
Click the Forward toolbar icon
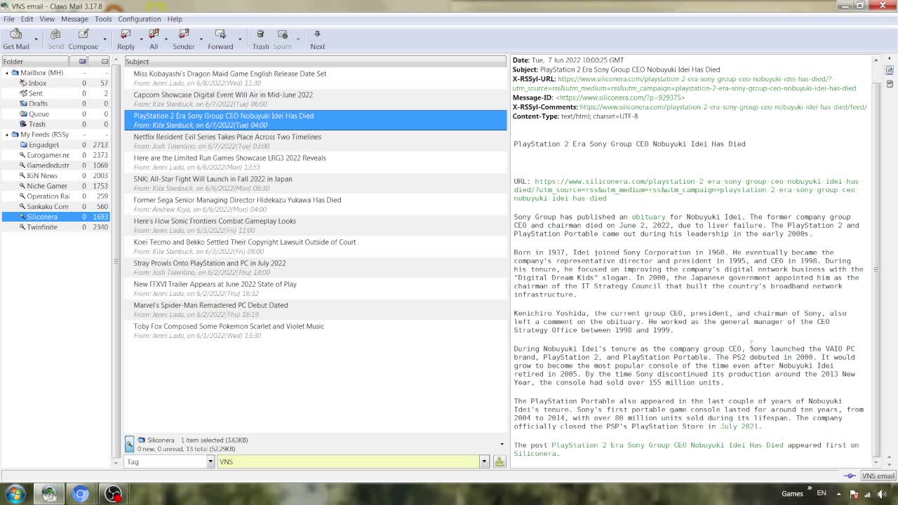(220, 34)
